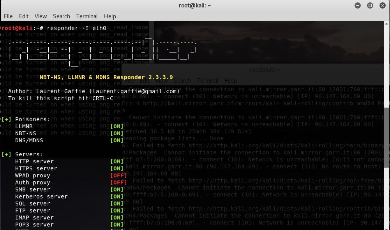Maximize the front terminal window
The height and width of the screenshot is (230, 390).
coord(370,5)
